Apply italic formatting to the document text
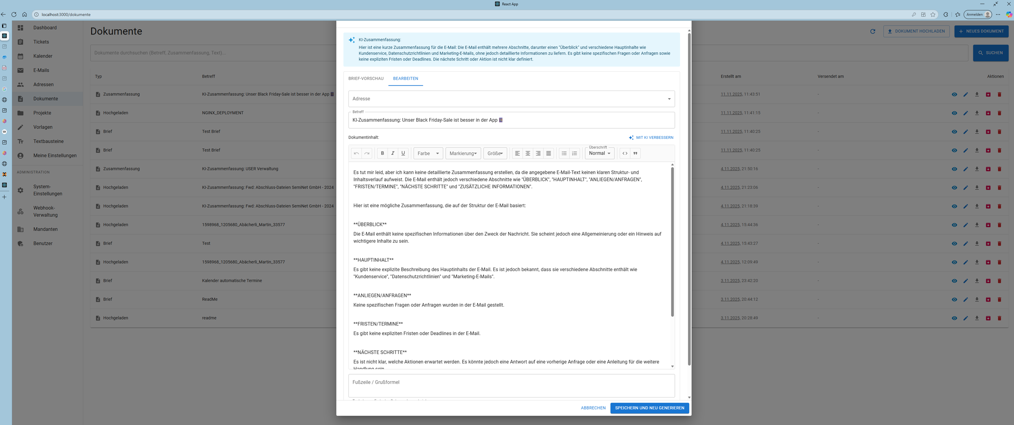 393,153
